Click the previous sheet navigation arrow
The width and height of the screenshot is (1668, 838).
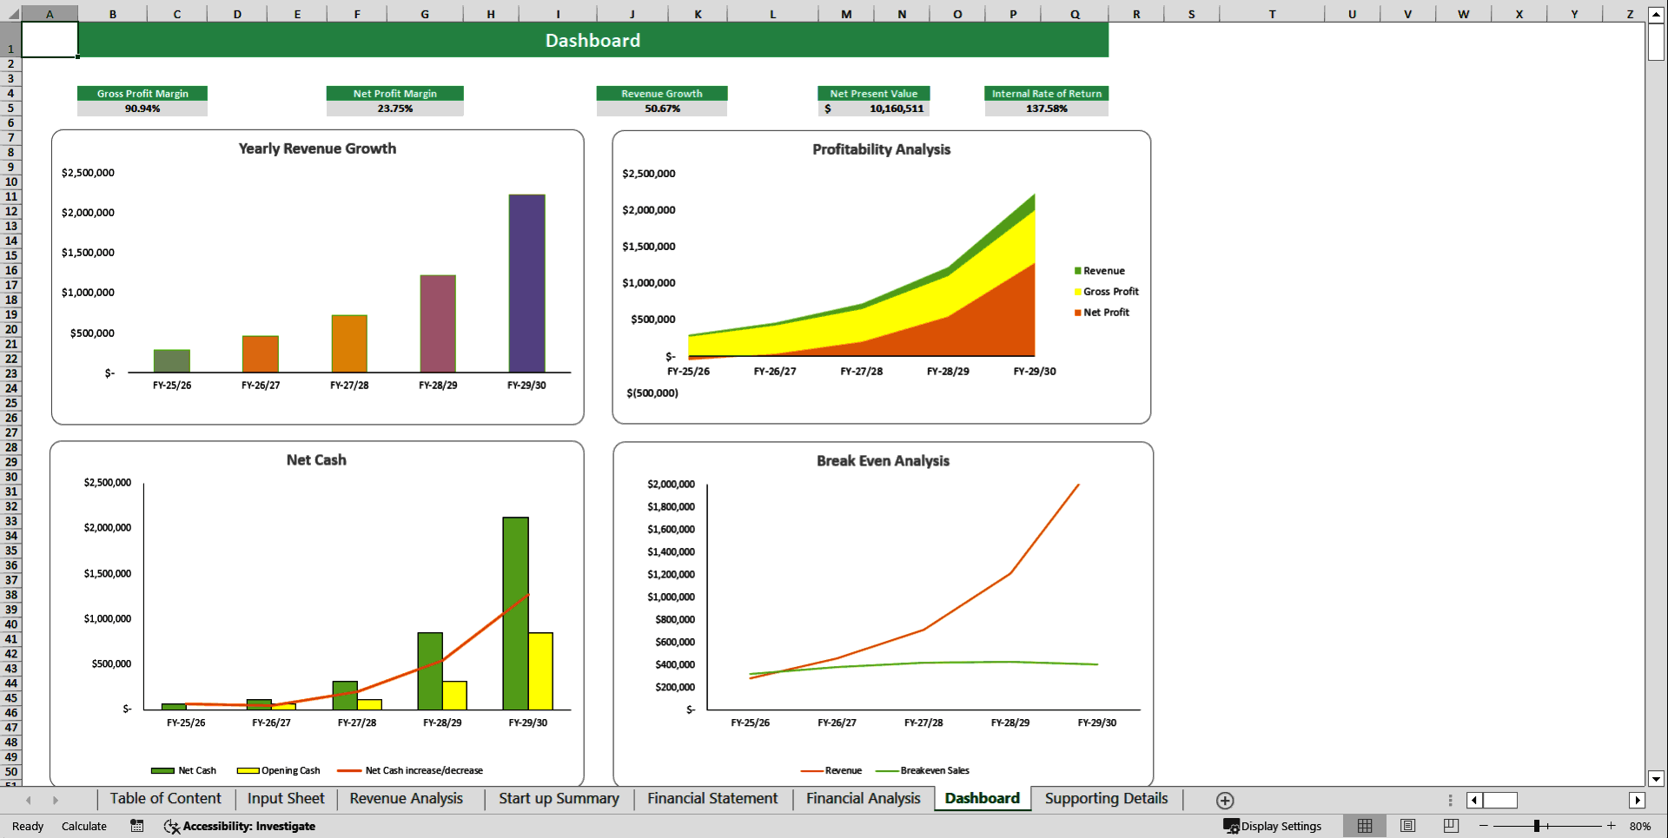point(29,800)
